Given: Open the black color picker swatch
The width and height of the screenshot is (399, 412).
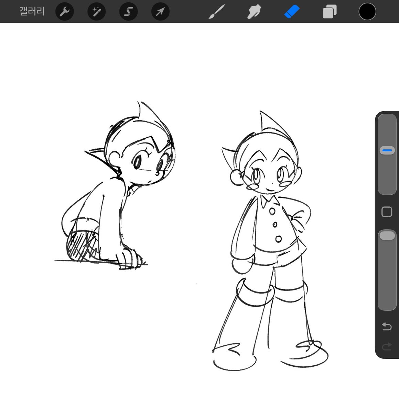Looking at the screenshot, I should click(x=367, y=12).
